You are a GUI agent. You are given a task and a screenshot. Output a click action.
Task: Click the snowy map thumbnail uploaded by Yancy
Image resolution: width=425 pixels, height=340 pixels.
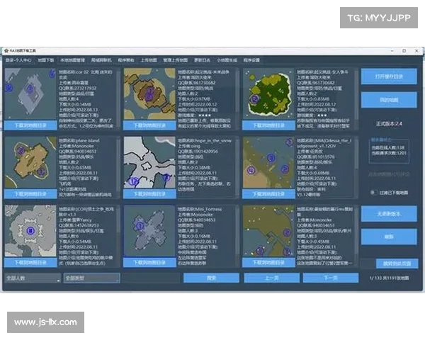click(x=30, y=231)
